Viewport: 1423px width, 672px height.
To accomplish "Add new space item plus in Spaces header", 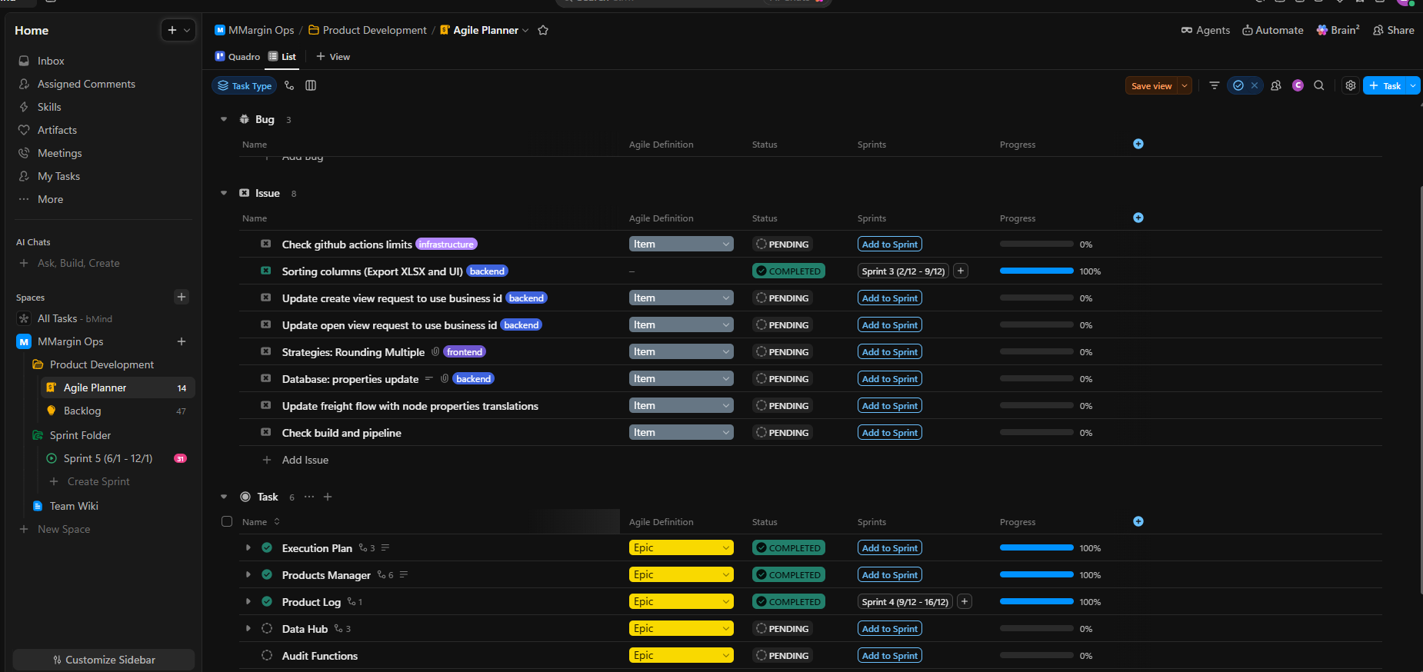I will pos(182,297).
